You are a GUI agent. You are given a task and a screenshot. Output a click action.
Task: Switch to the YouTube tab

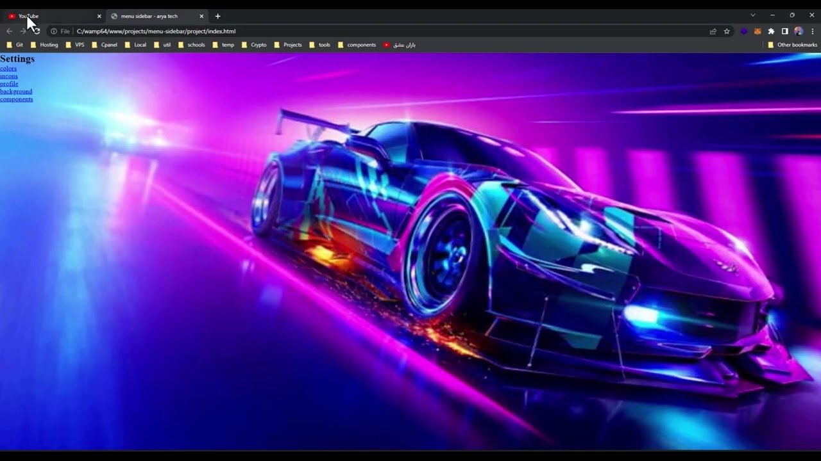point(55,16)
